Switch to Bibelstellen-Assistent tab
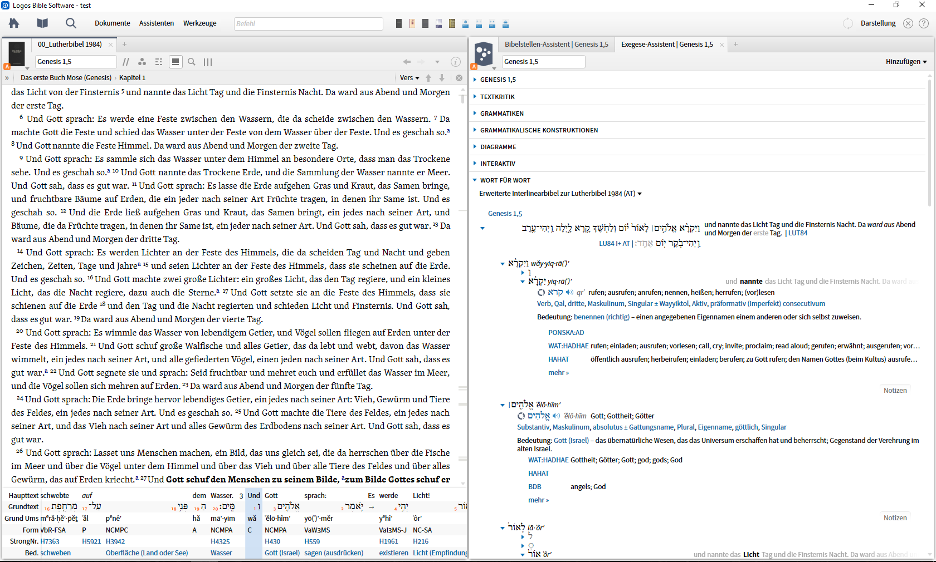This screenshot has width=936, height=562. (x=556, y=45)
